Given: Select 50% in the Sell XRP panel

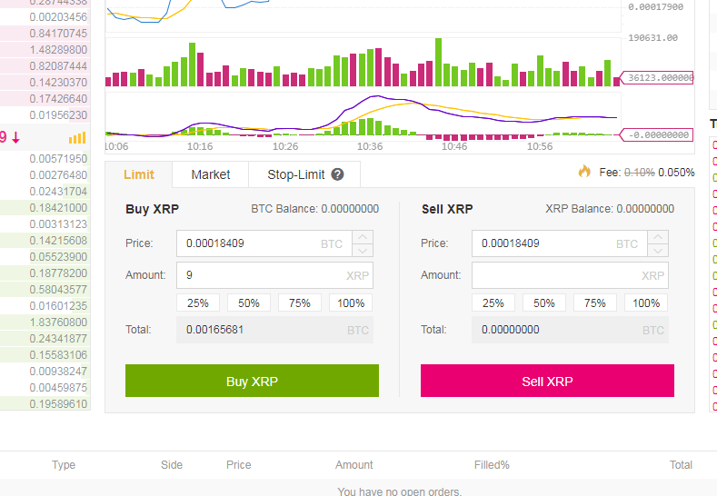Looking at the screenshot, I should pos(544,303).
